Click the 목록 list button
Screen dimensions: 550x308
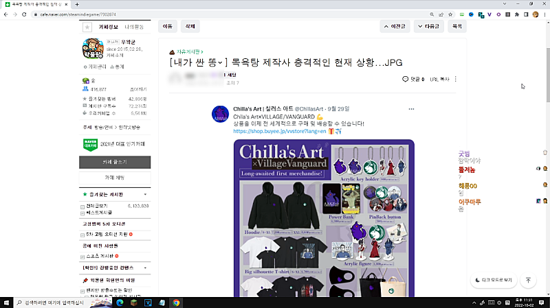[x=457, y=26]
